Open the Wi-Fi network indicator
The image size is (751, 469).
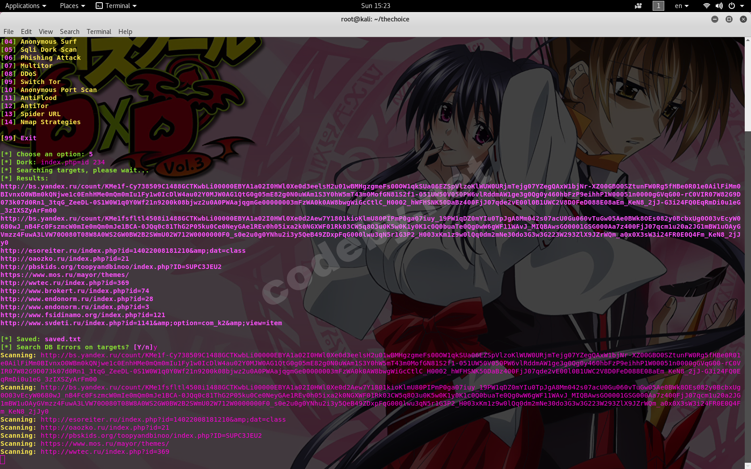pyautogui.click(x=707, y=6)
